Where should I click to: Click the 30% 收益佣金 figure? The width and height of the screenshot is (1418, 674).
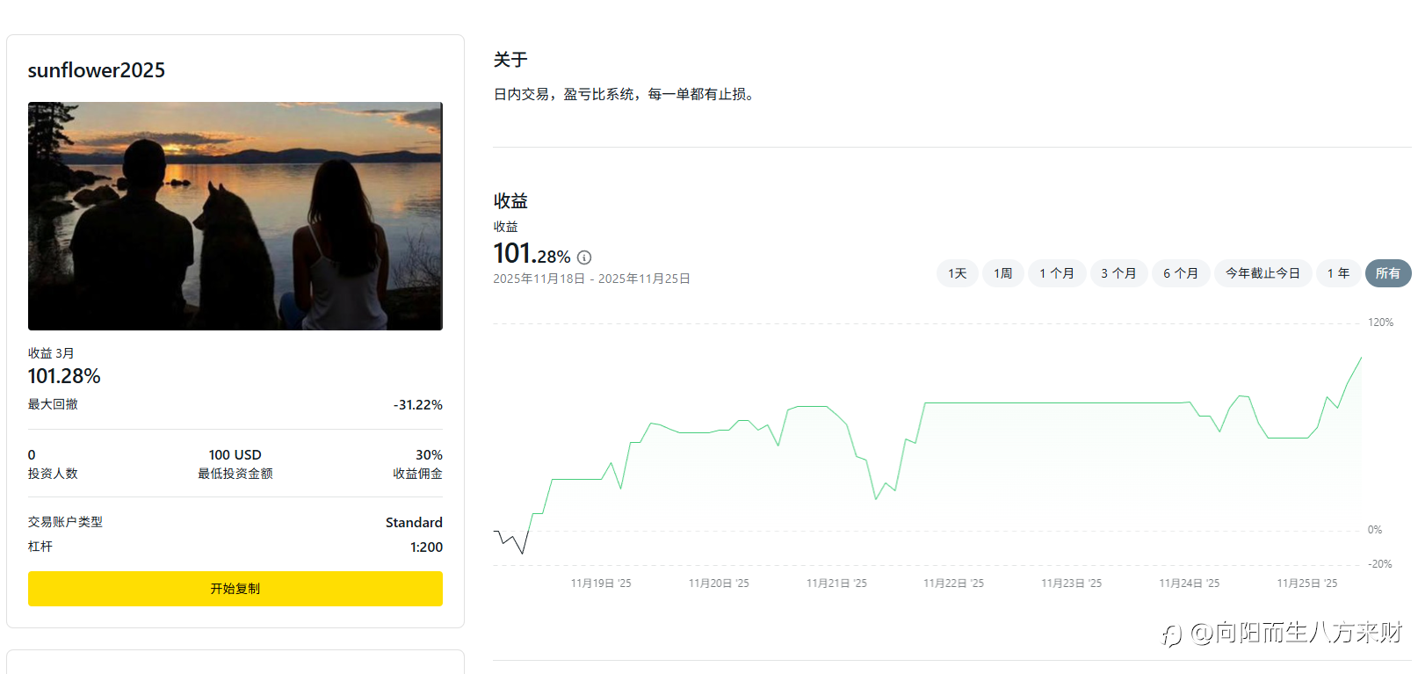point(429,455)
